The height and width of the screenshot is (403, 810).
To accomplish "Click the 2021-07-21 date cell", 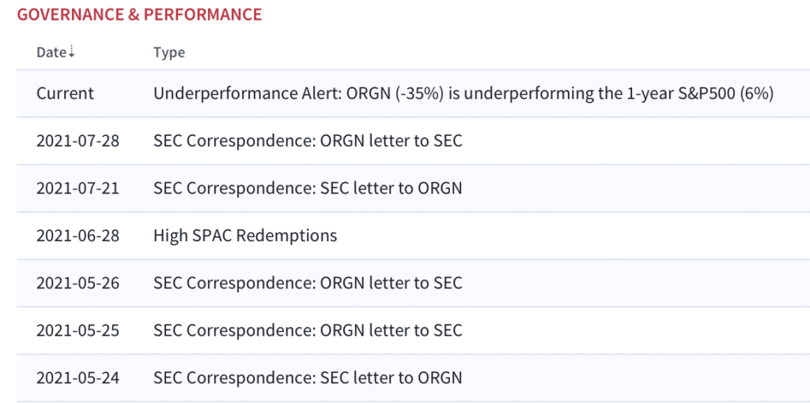I will coord(78,188).
